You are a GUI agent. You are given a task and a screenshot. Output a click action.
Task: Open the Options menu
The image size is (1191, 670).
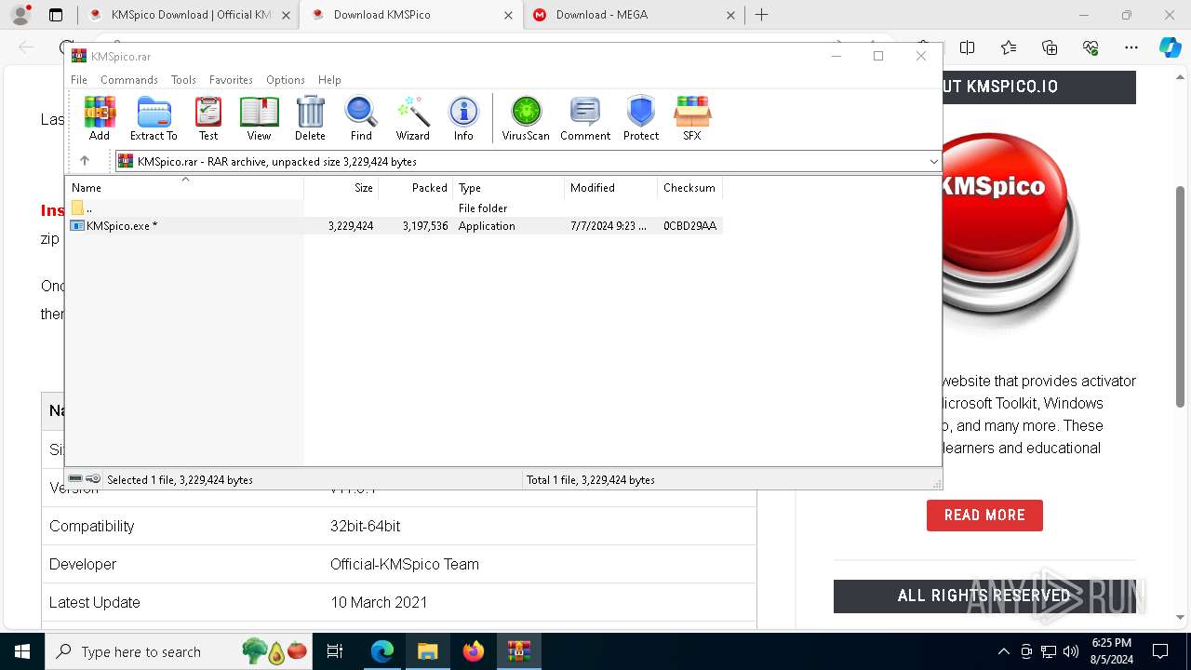(x=286, y=80)
